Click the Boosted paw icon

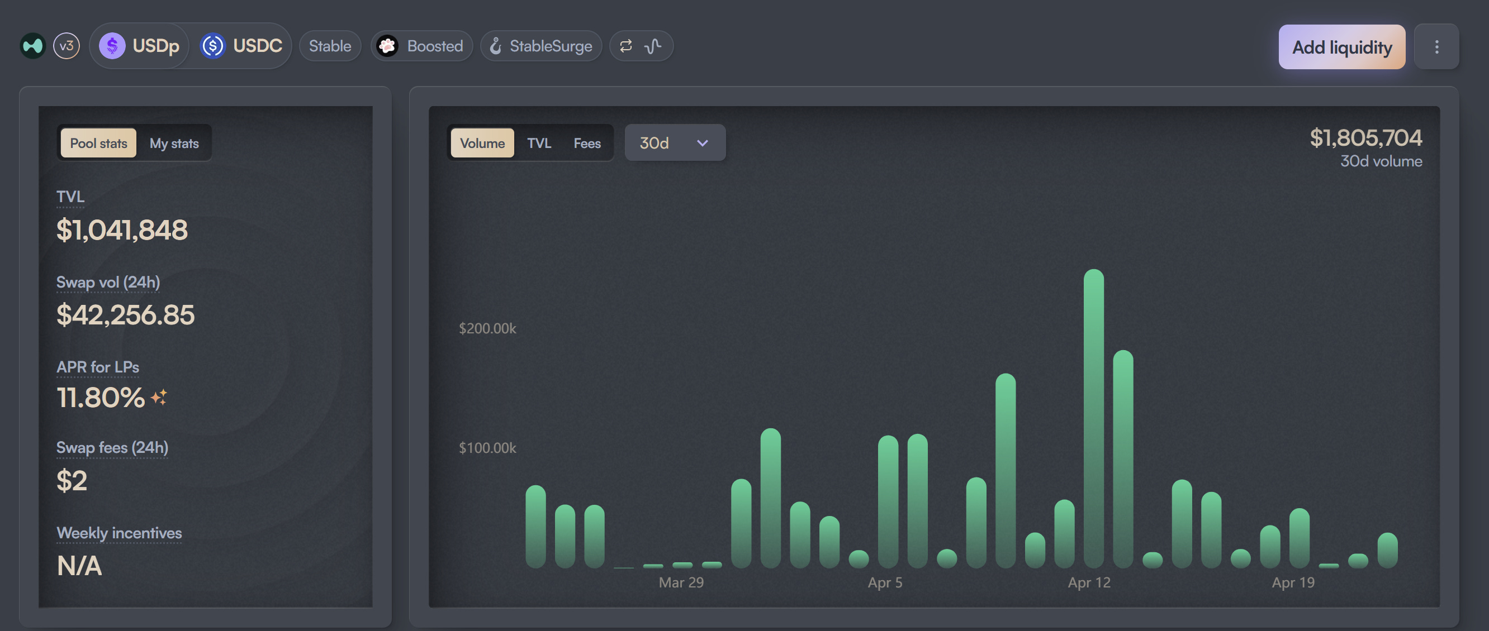point(387,46)
